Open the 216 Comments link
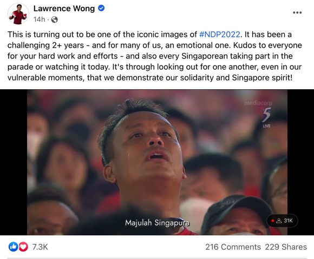 pos(233,247)
